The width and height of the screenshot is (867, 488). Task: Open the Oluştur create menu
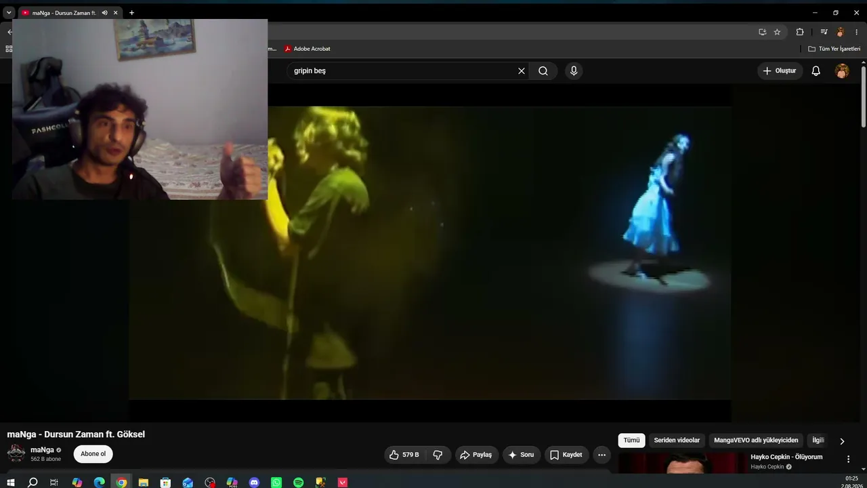point(780,70)
